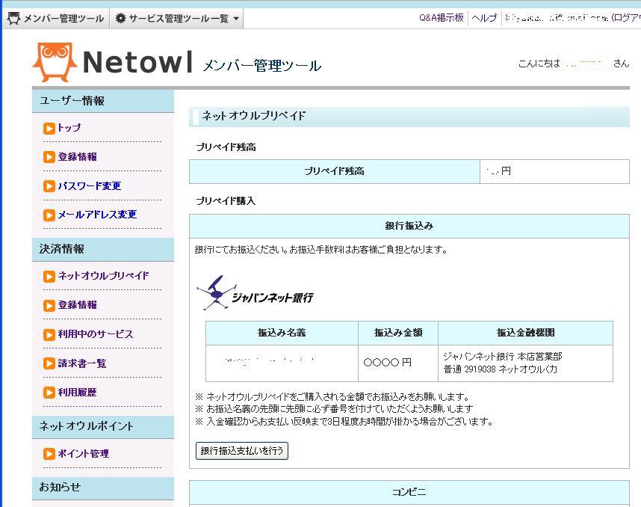641x507 pixels.
Task: Click the ジャパンネット銀行 logo image
Action: (255, 293)
